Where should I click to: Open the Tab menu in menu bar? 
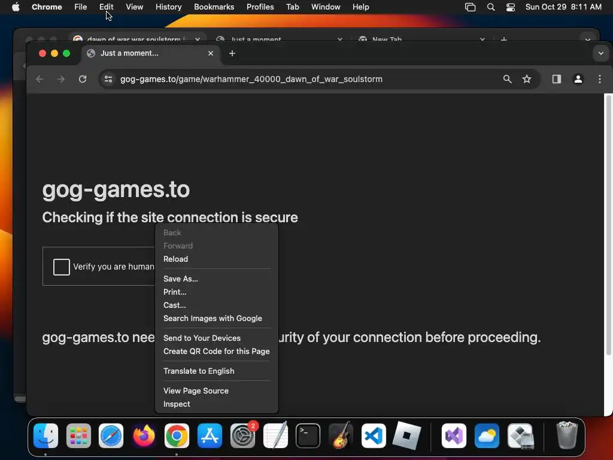292,7
